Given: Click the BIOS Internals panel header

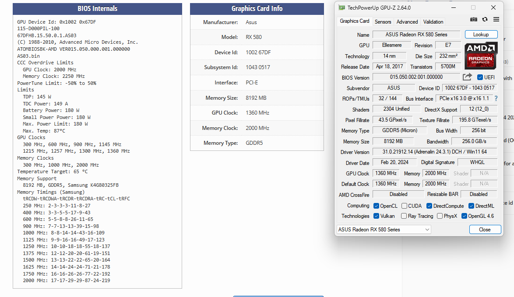Looking at the screenshot, I should (x=97, y=9).
